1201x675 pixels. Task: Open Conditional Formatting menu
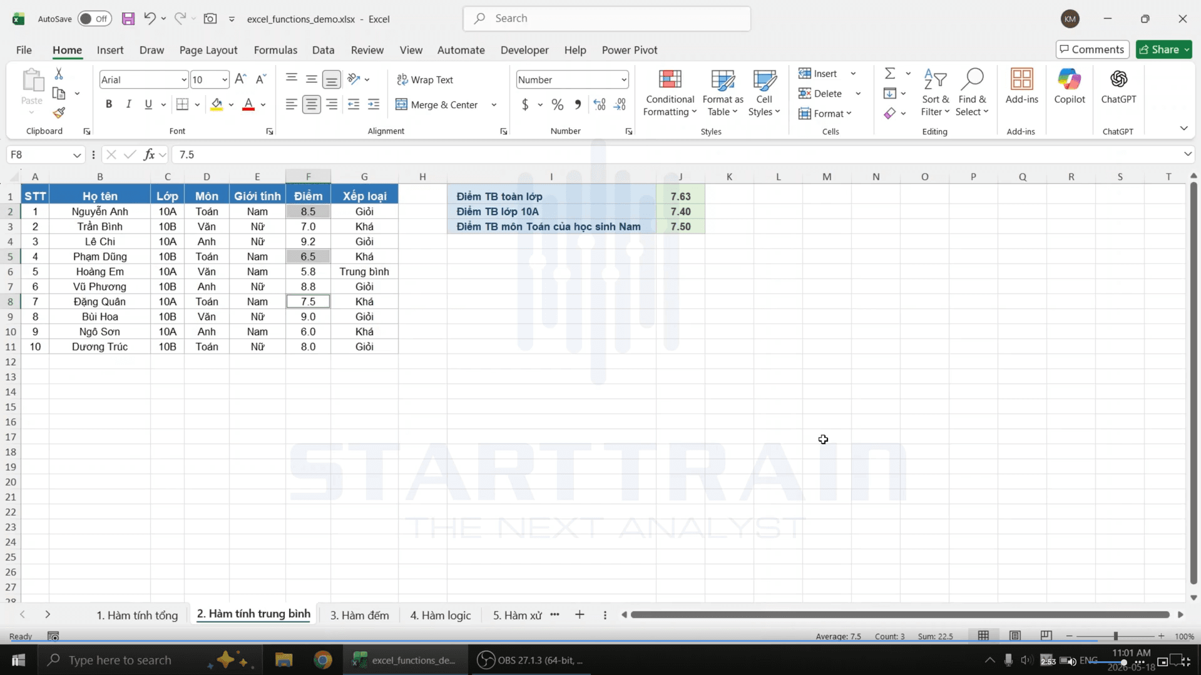tap(670, 93)
